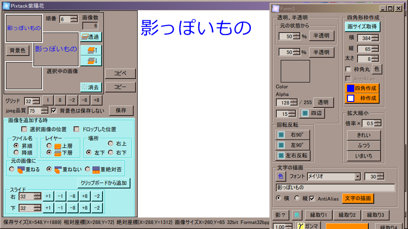408x229 pixels.
Task: Click the Pixtack紫陽花 title bar icon
Action: (x=6, y=5)
